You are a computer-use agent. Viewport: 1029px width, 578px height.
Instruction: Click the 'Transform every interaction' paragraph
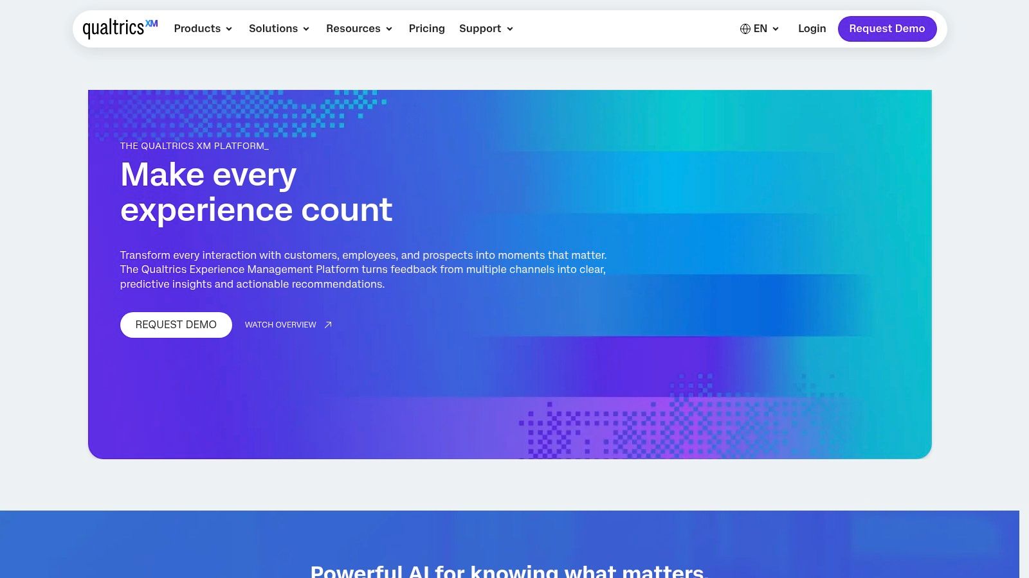tap(363, 270)
